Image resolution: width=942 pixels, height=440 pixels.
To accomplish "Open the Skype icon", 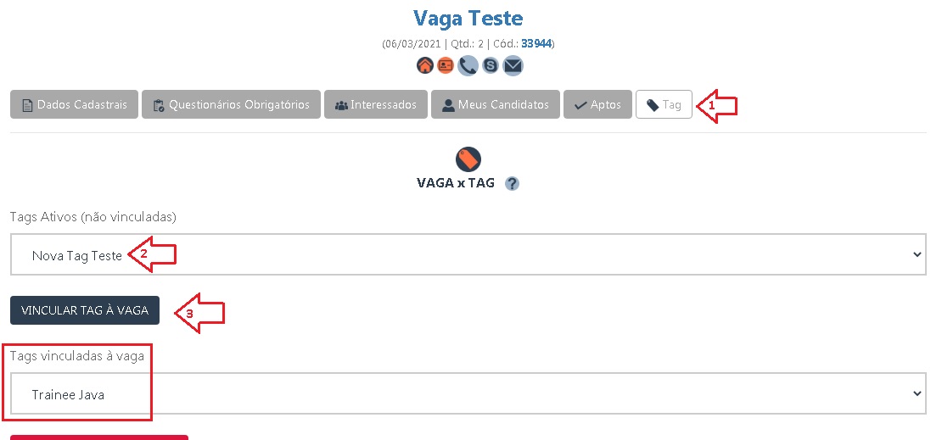I will (x=491, y=65).
